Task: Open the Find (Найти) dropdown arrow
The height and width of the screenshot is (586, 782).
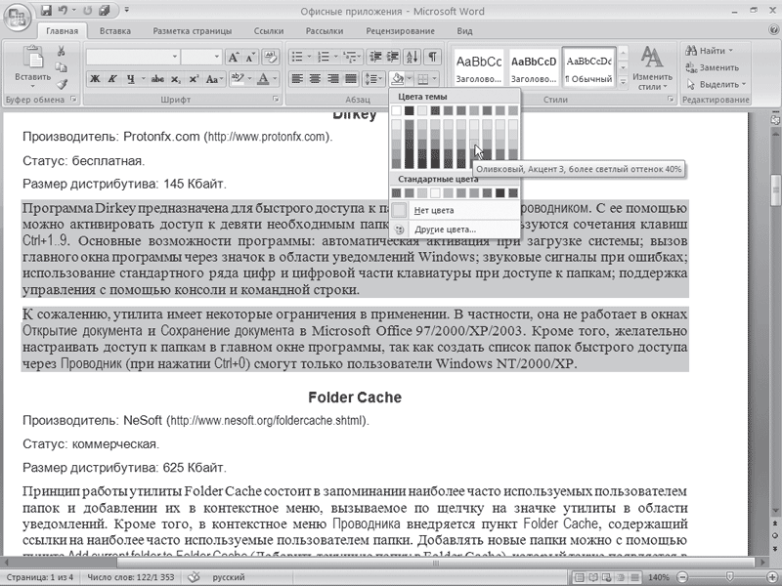Action: 731,51
